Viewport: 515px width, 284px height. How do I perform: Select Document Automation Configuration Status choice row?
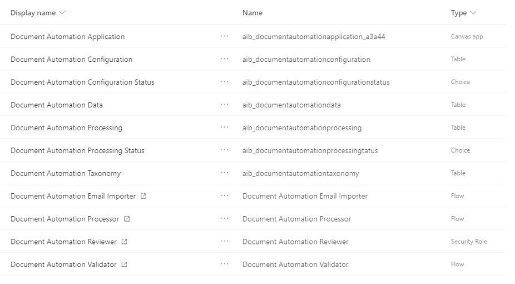tap(252, 82)
